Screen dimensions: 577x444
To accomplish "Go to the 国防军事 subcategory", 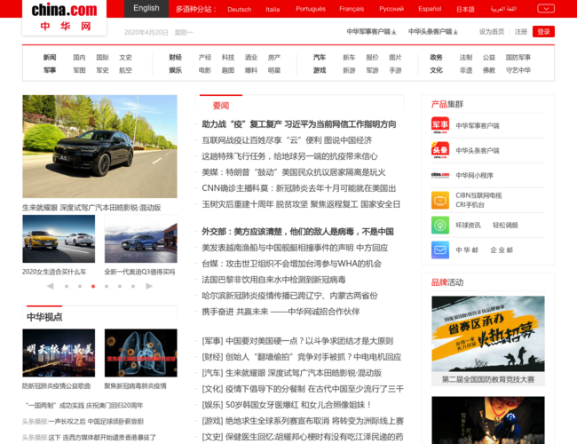I will (x=518, y=57).
